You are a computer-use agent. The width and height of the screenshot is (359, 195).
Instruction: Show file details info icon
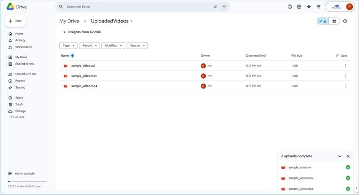click(x=345, y=21)
